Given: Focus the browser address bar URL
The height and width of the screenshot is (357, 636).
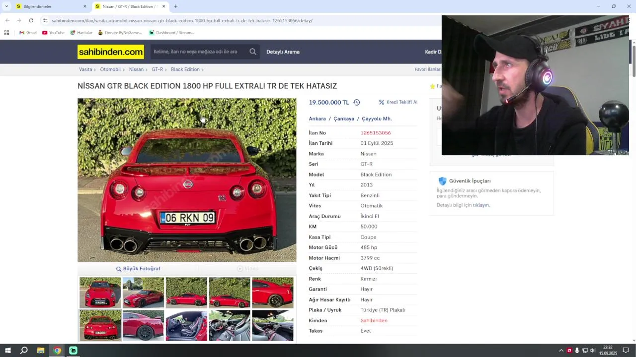Looking at the screenshot, I should [x=182, y=20].
